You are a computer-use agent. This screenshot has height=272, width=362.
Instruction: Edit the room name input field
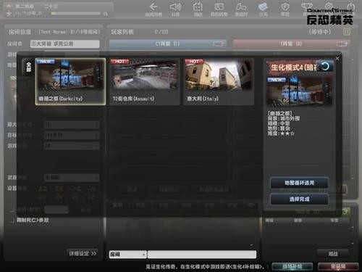[64, 44]
